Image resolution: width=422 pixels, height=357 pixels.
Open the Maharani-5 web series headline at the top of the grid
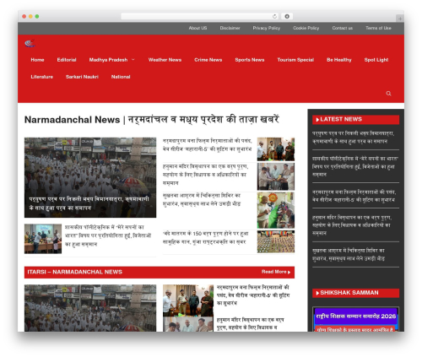[x=208, y=145]
